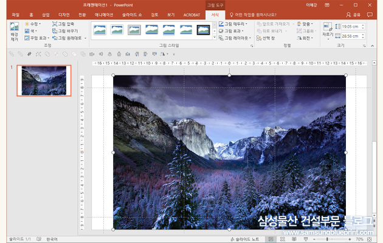Image resolution: width=383 pixels, height=243 pixels.
Task: Apply the fourth picture style thumbnail
Action: pyautogui.click(x=151, y=30)
